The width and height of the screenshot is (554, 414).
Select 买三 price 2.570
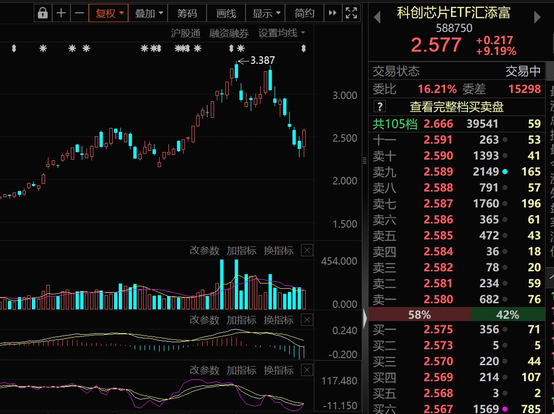tap(438, 361)
